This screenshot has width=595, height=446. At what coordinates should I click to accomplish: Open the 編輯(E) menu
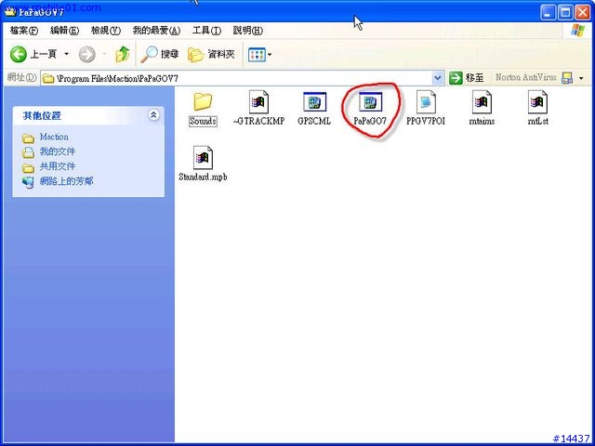pos(64,31)
